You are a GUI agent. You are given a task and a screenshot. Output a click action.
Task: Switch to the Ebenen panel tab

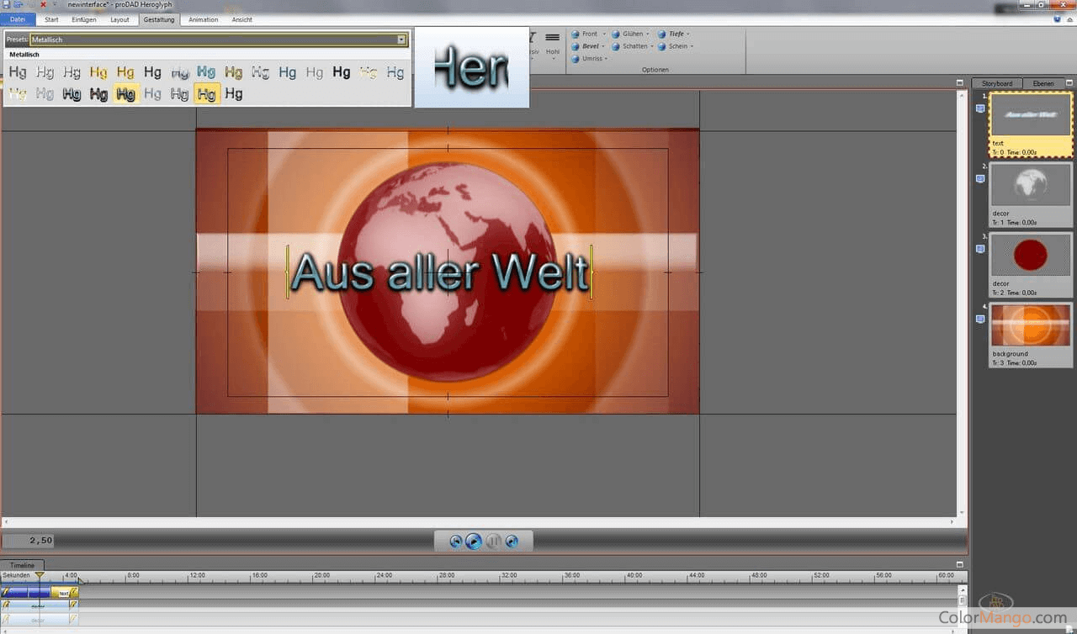[x=1043, y=83]
